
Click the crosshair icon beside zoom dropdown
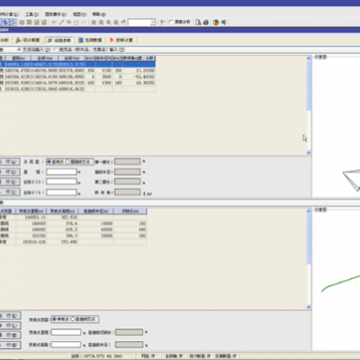click(x=162, y=22)
